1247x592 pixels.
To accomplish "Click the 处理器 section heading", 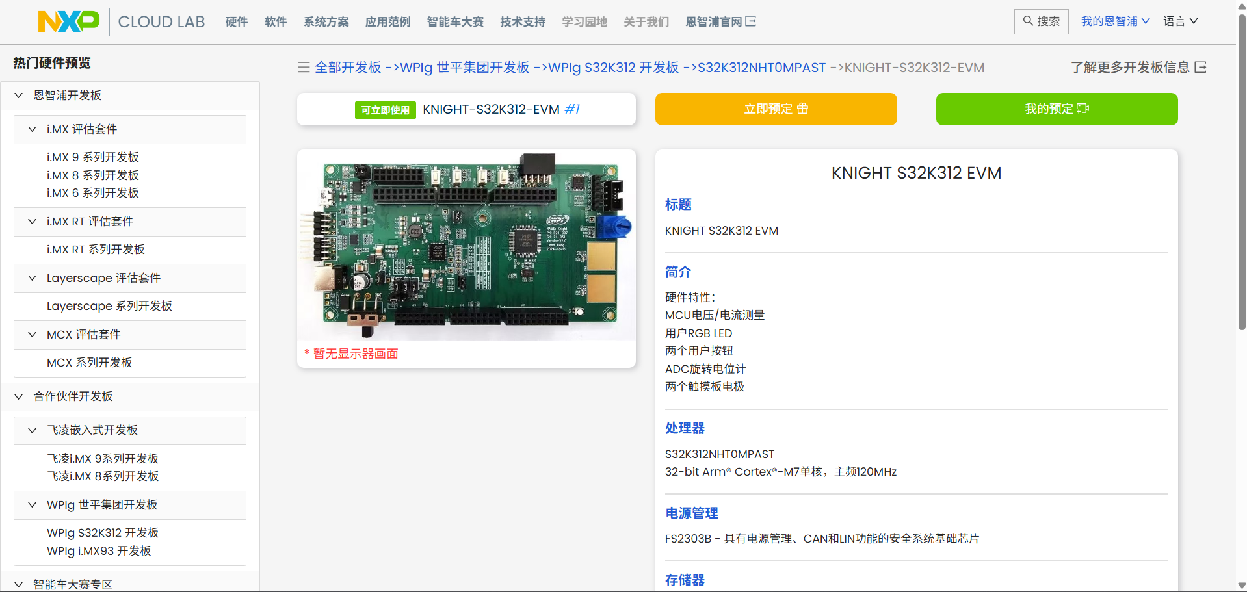I will [x=685, y=428].
